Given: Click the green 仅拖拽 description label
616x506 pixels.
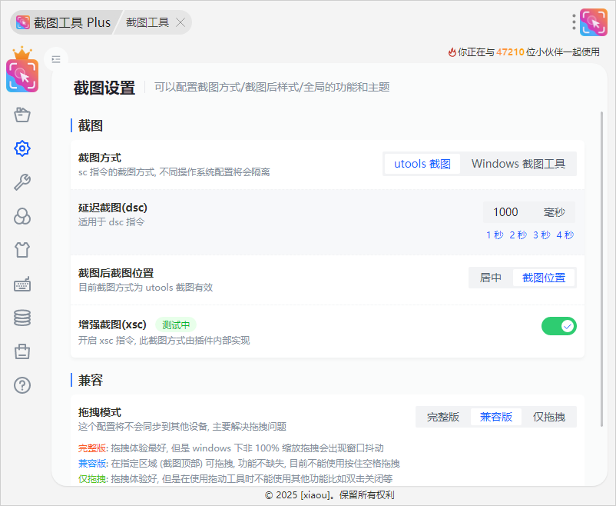Looking at the screenshot, I should pyautogui.click(x=92, y=478).
